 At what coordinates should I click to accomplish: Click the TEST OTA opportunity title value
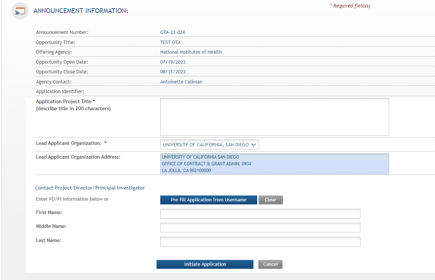pyautogui.click(x=170, y=42)
